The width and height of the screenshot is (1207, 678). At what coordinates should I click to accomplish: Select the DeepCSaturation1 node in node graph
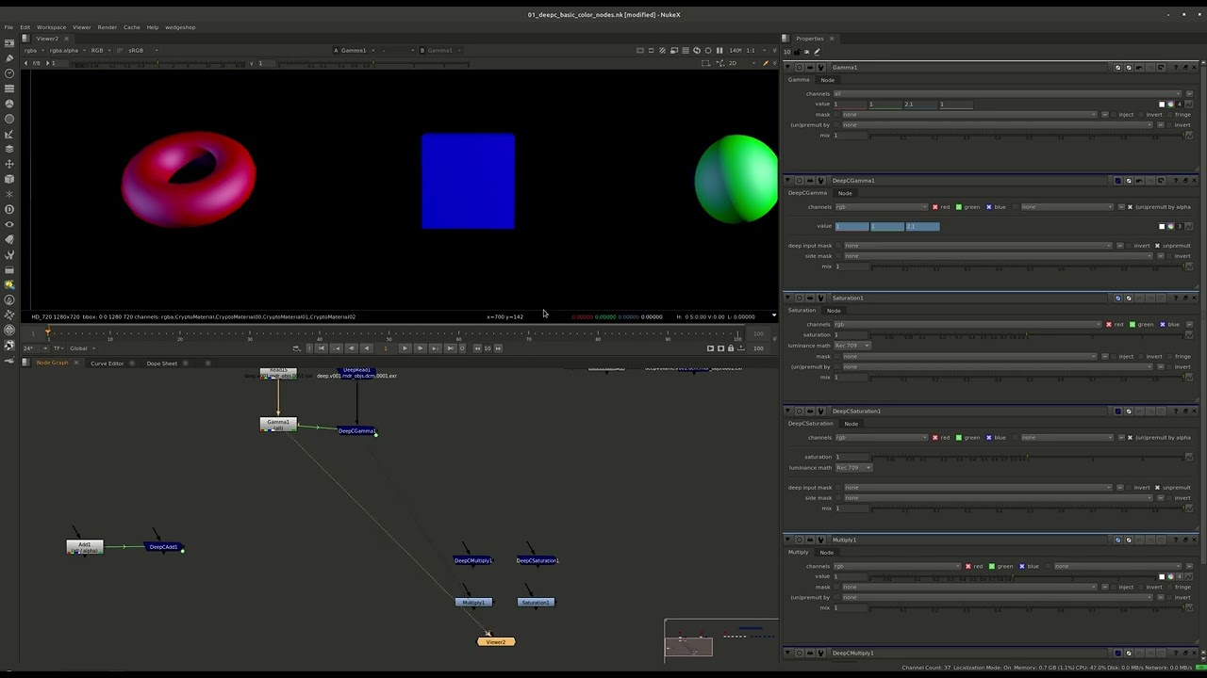click(x=537, y=561)
